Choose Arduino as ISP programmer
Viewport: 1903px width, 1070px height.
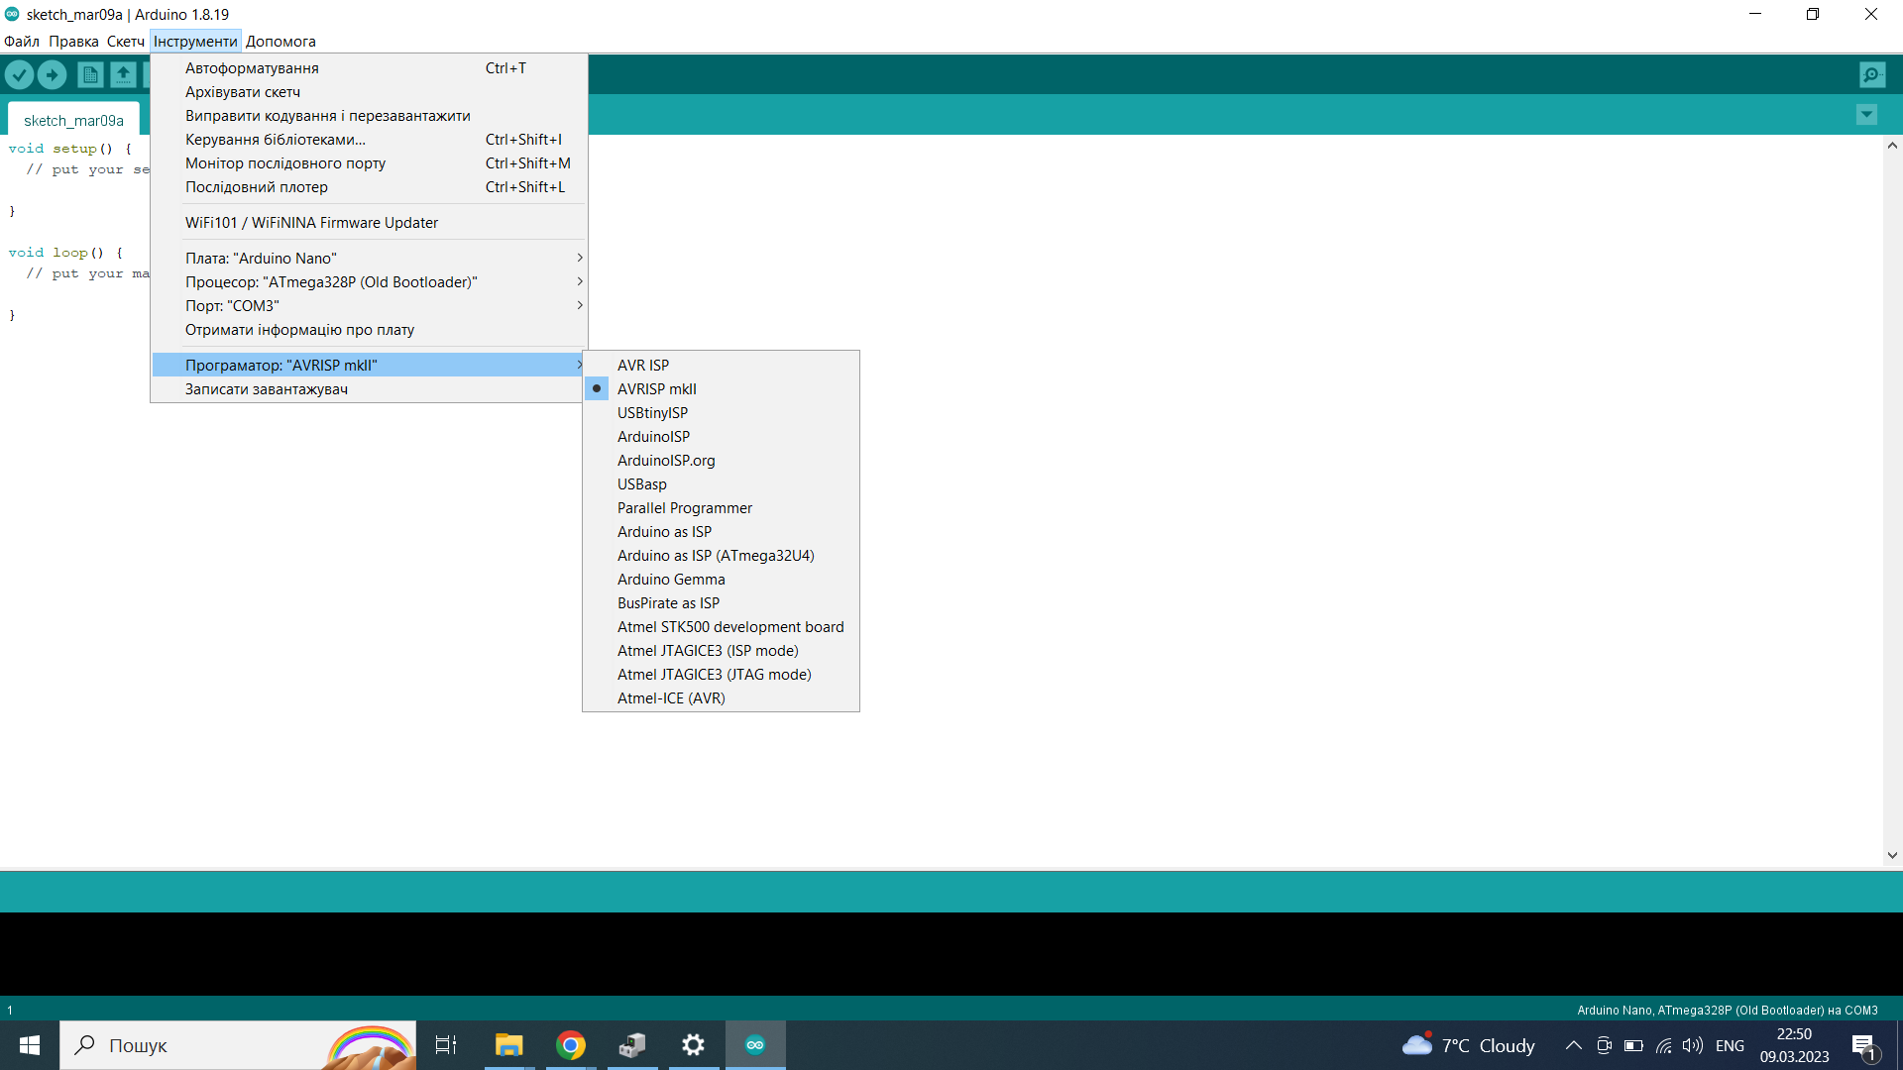click(x=664, y=532)
